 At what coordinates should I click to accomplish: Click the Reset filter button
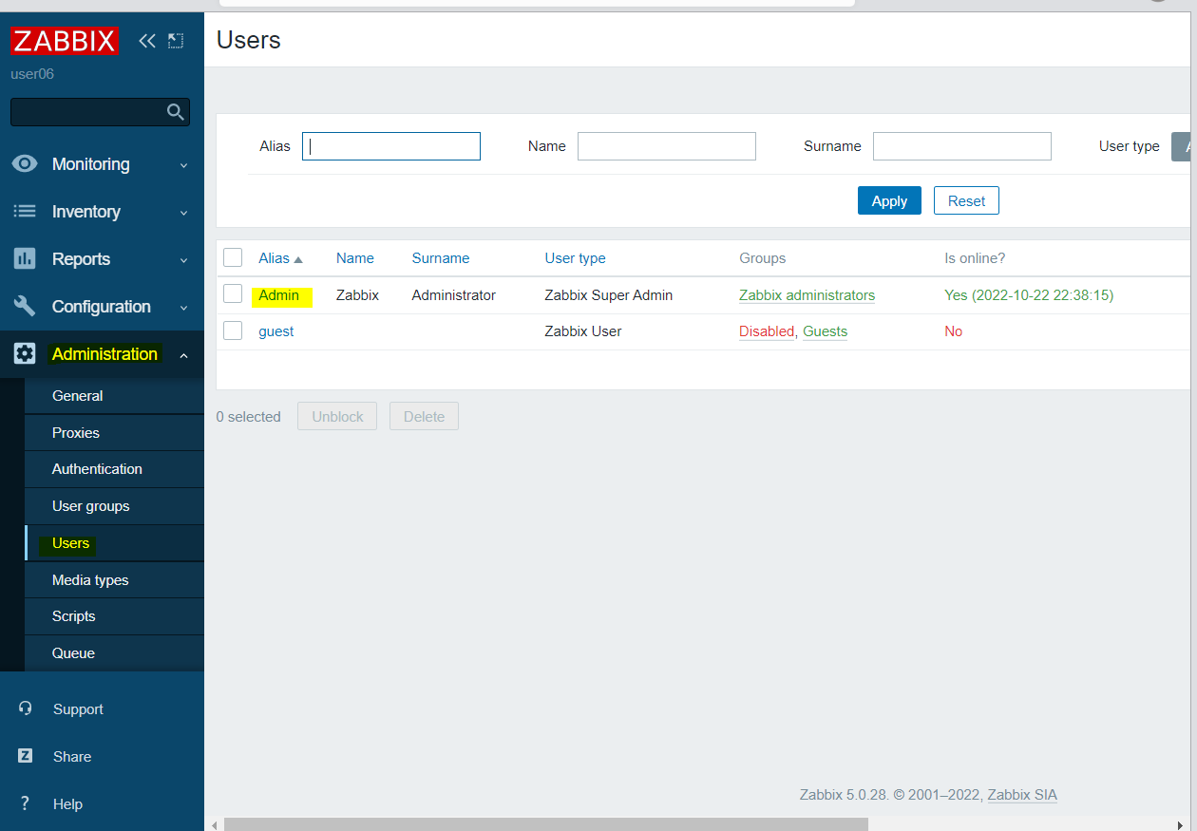(966, 200)
